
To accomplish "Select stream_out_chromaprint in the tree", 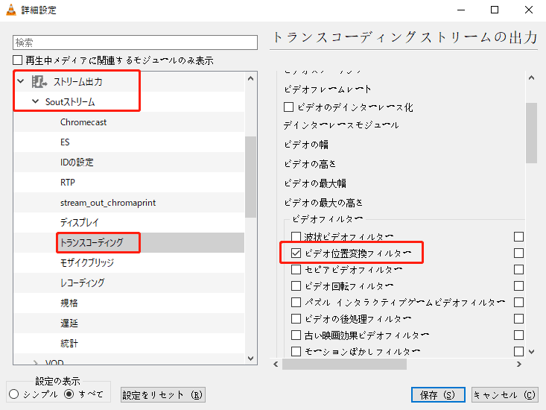I will coord(108,202).
